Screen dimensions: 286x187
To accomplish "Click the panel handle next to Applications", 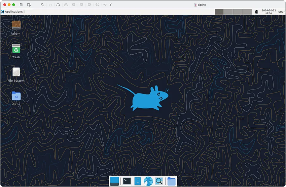I will (24, 12).
